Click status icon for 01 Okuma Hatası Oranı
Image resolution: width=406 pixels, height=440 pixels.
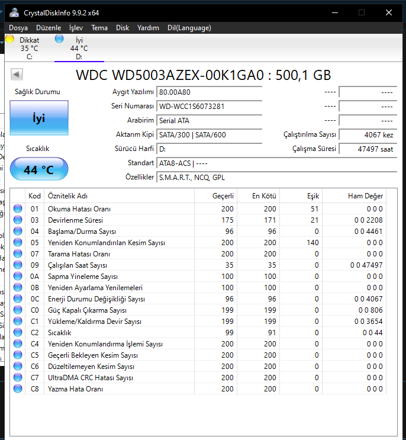click(x=18, y=209)
